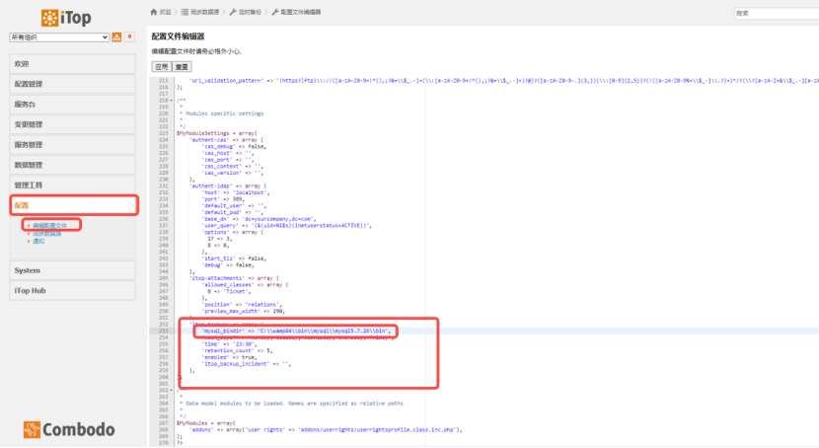Click the 'itop_backup_incident' code line
The width and height of the screenshot is (819, 448).
point(247,364)
